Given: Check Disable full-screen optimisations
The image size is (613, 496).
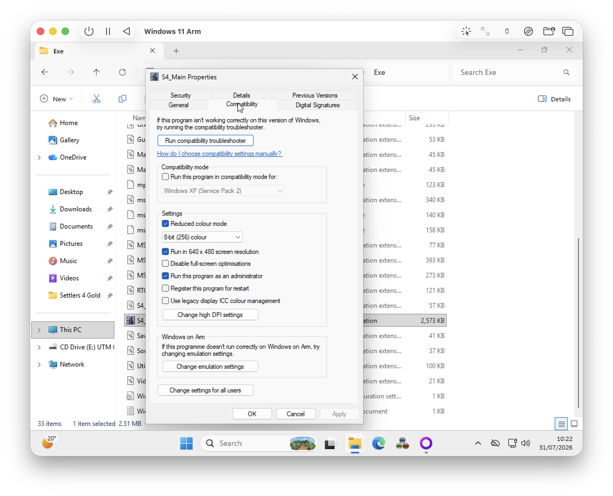Looking at the screenshot, I should 165,263.
